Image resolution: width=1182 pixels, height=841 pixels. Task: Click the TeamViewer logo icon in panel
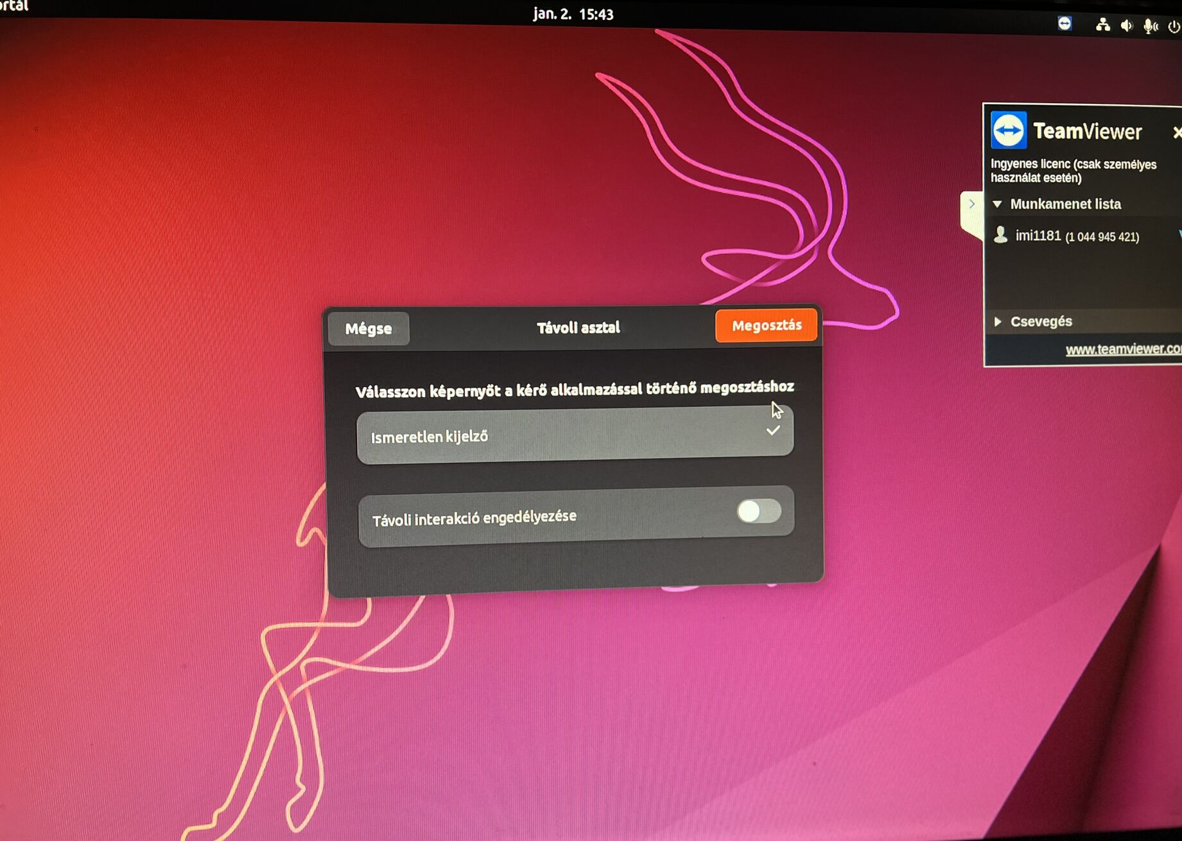1009,130
